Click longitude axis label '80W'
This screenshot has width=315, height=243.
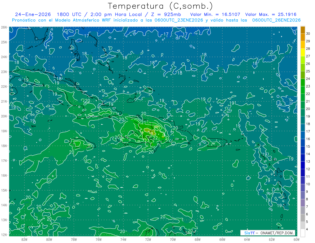(49, 240)
